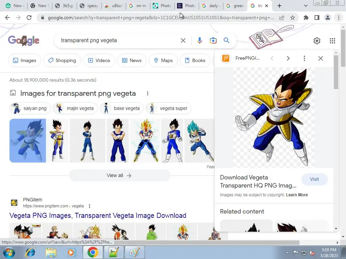Clear the search box with X
Image resolution: width=346 pixels, height=259 pixels.
pos(183,40)
